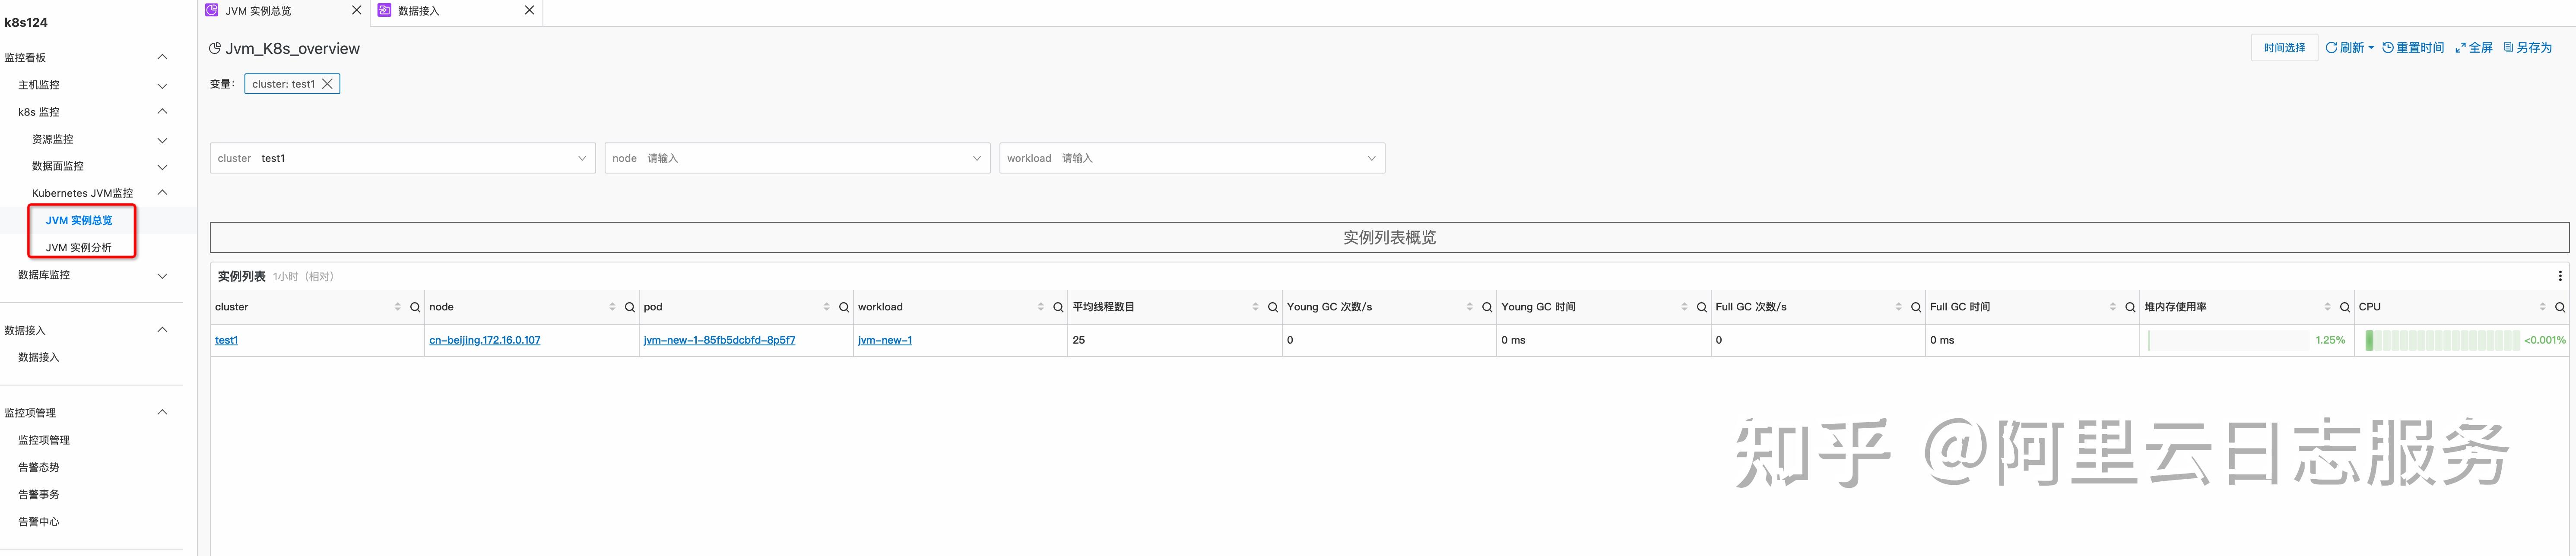
Task: Collapse the Kubernetes JVM监控 section
Action: point(162,192)
